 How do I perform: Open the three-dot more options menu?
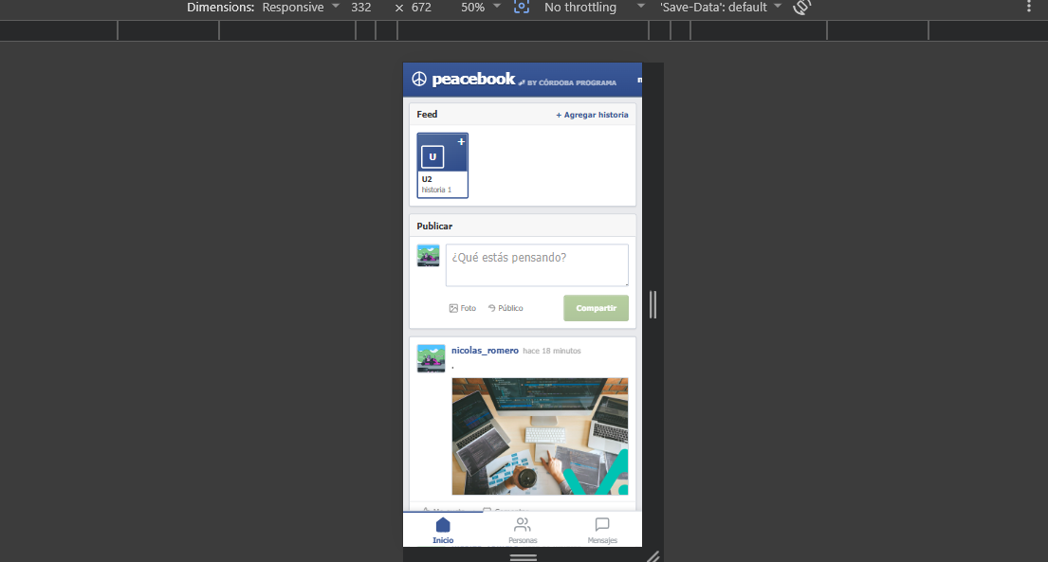[1029, 7]
